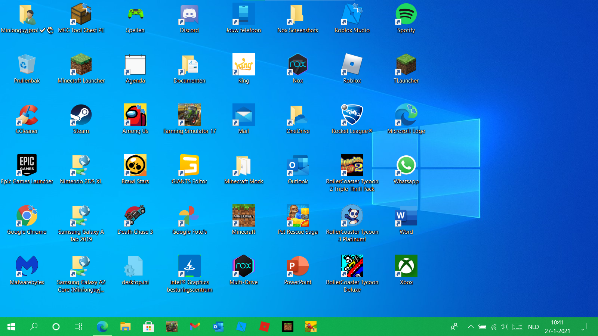Open the Epic Games Launcher icon
The image size is (598, 336).
tap(27, 170)
